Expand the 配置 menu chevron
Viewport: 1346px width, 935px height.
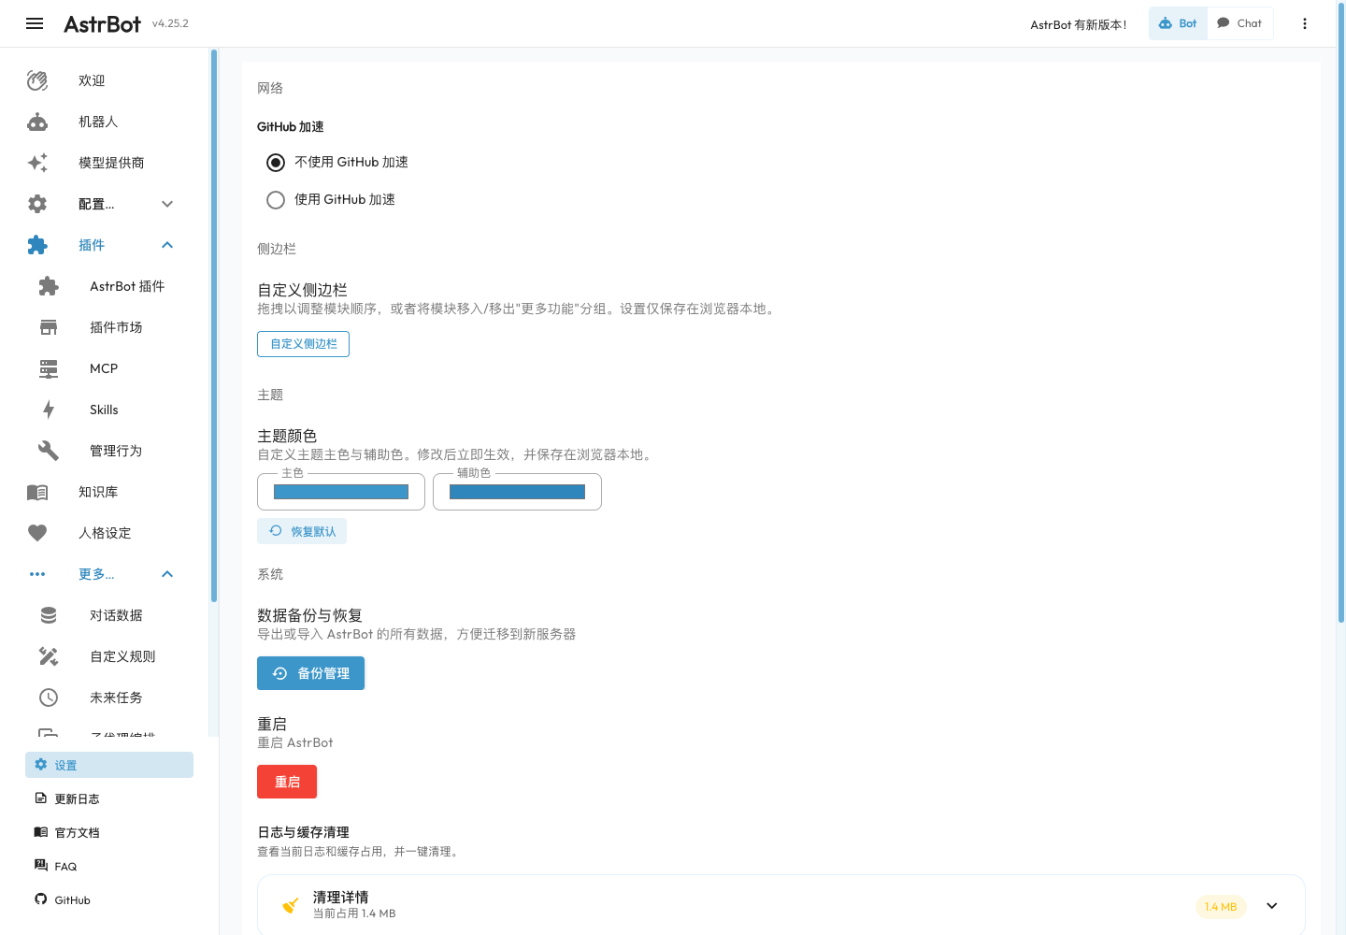[x=167, y=204]
